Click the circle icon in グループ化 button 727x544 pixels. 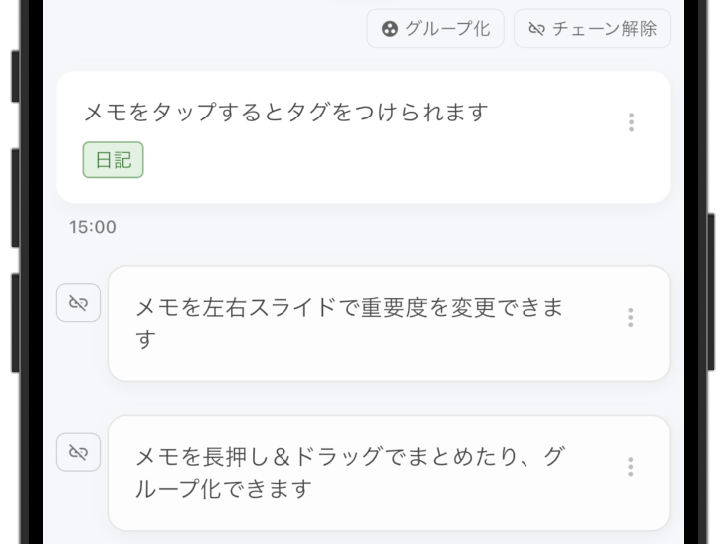coord(390,29)
